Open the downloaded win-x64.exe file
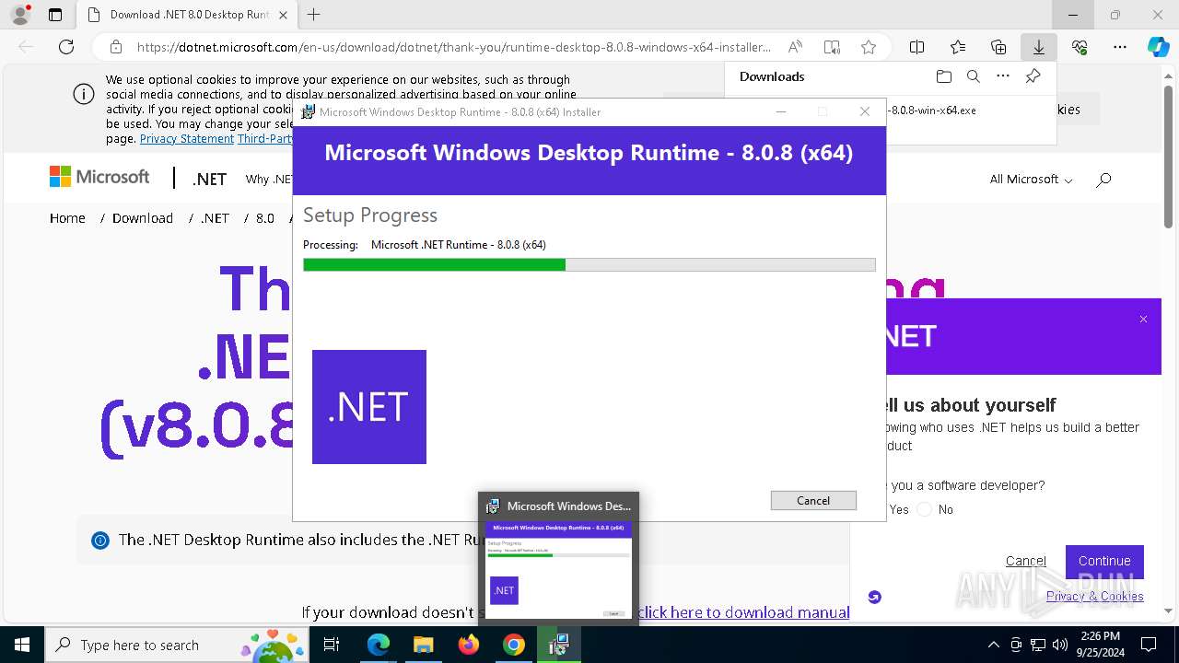This screenshot has height=663, width=1179. click(931, 110)
